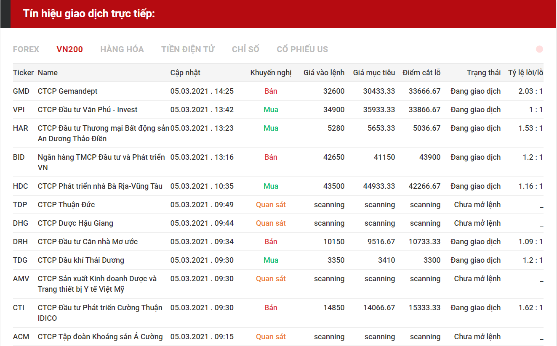Viewport: 557px width, 346px height.
Task: Click the Trạng thái column header
Action: click(484, 73)
